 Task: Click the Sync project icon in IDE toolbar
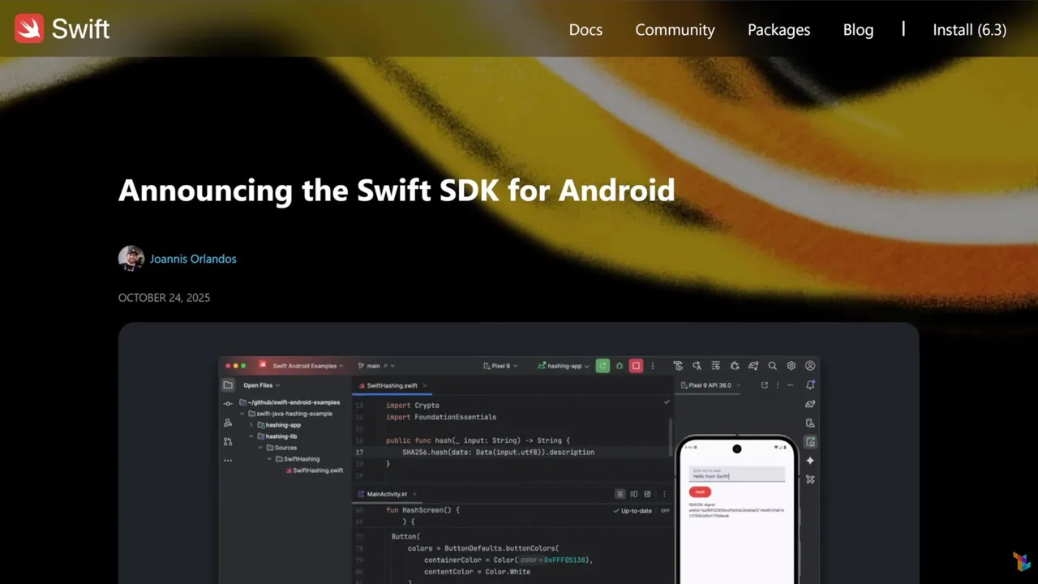pyautogui.click(x=753, y=366)
